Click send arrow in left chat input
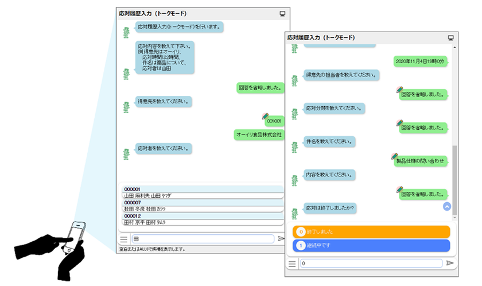Viewport: 482px width, 286px height. (281, 239)
